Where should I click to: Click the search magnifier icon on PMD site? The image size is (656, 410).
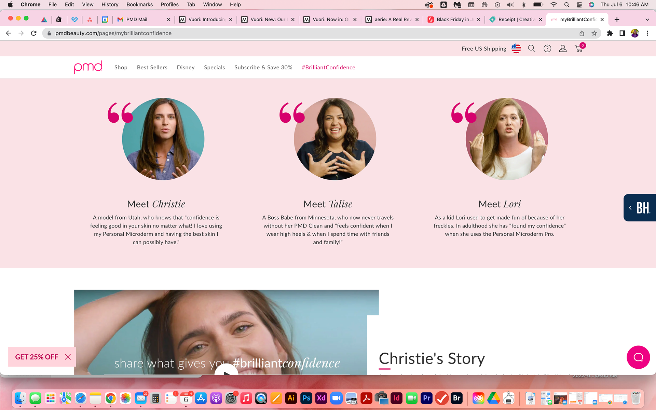[x=531, y=49]
